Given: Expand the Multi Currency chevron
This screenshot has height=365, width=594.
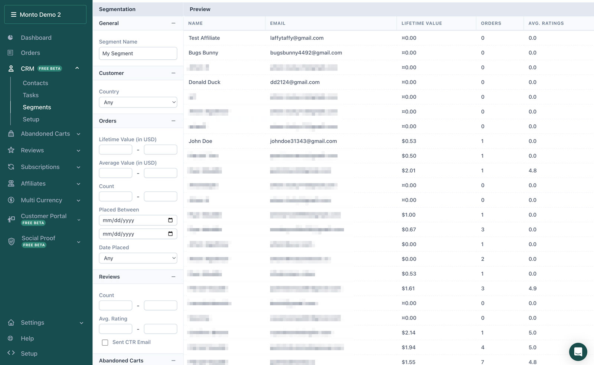Looking at the screenshot, I should [x=78, y=201].
